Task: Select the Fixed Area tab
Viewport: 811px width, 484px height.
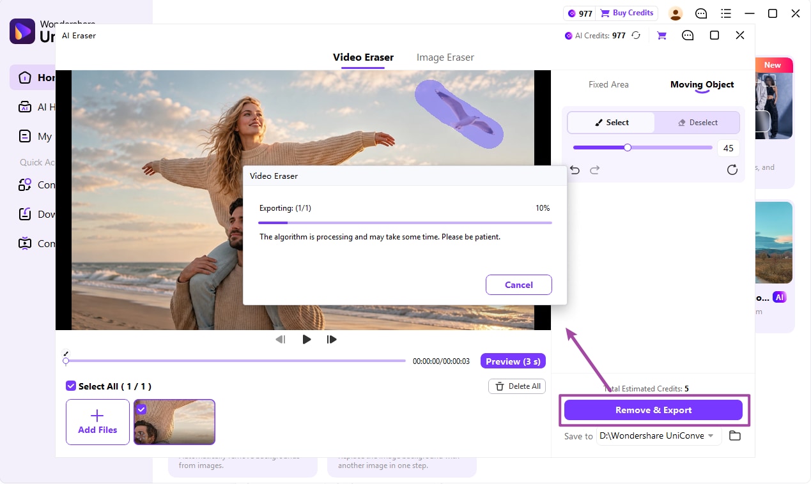Action: (x=608, y=84)
